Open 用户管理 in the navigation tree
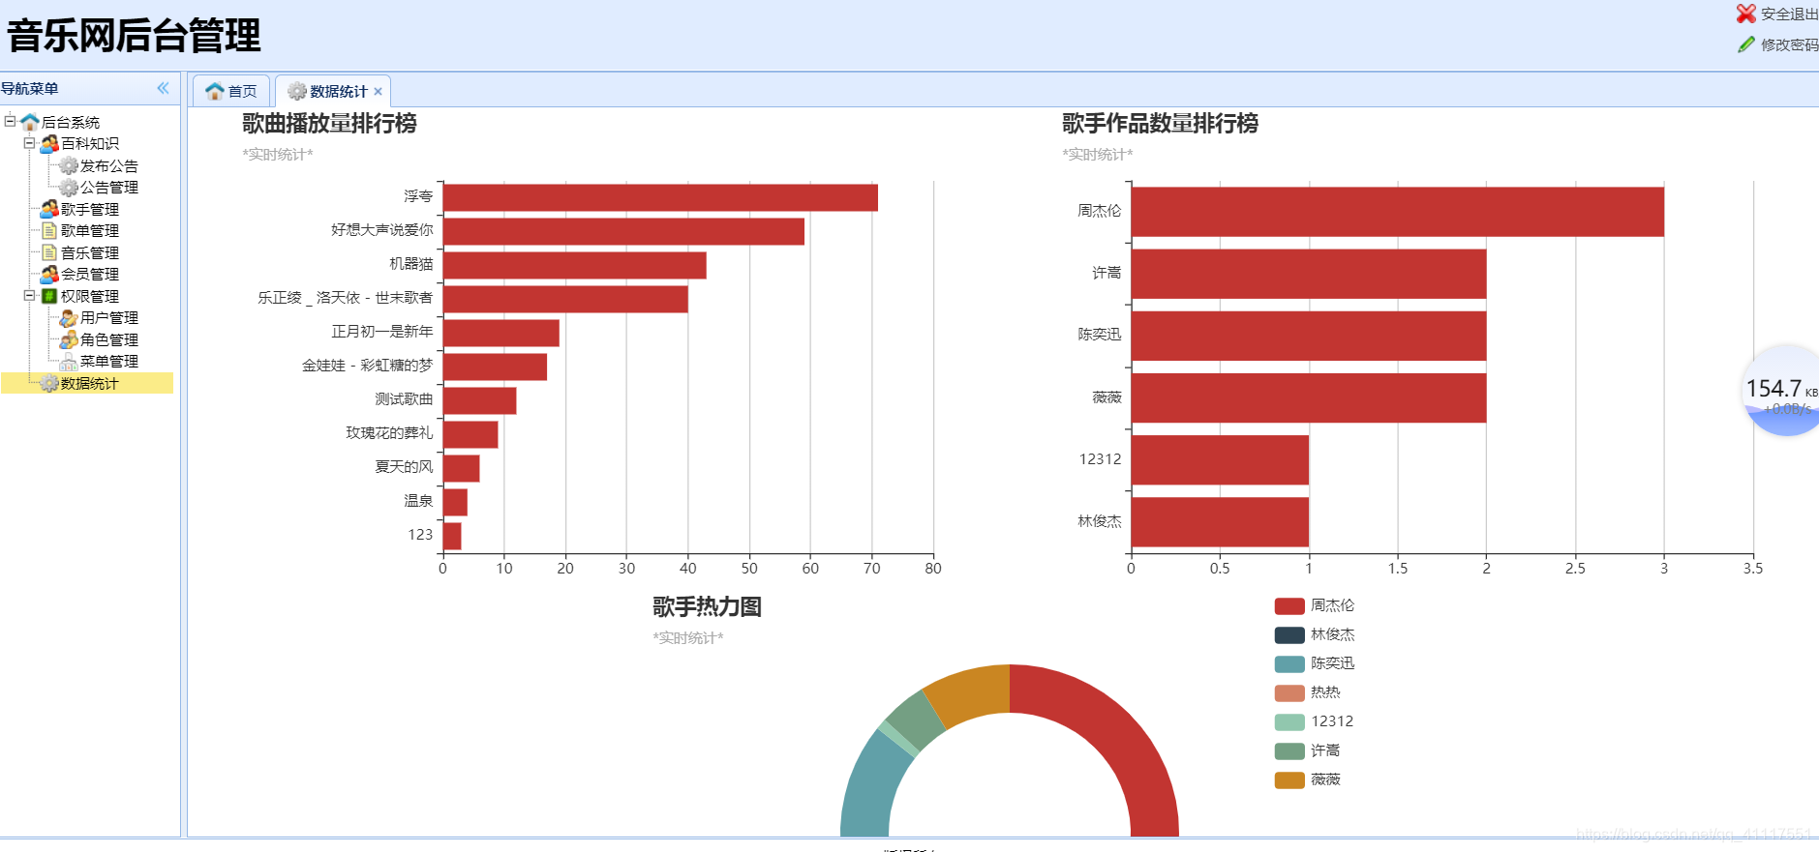Screen dimensions: 1819x852 (x=109, y=317)
